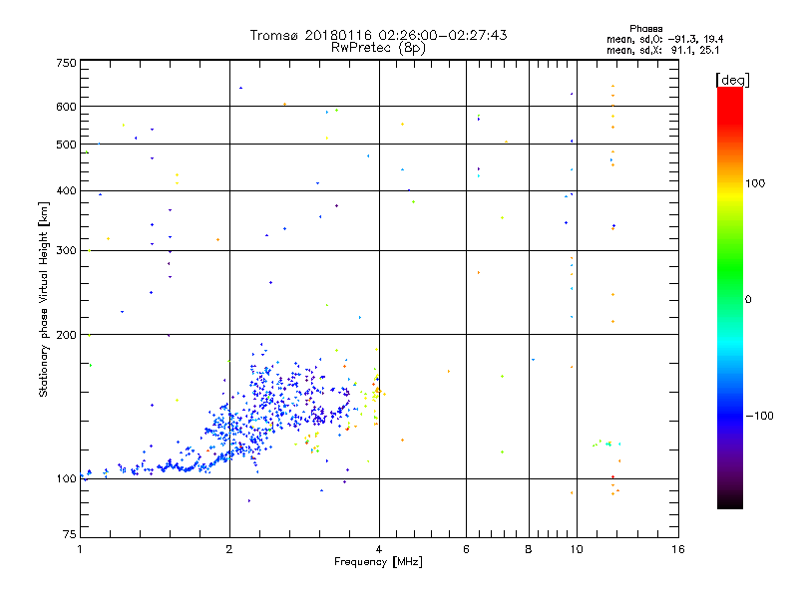This screenshot has height=598, width=798.
Task: Click the yellow-orange points at 4 MHz line
Action: [377, 392]
